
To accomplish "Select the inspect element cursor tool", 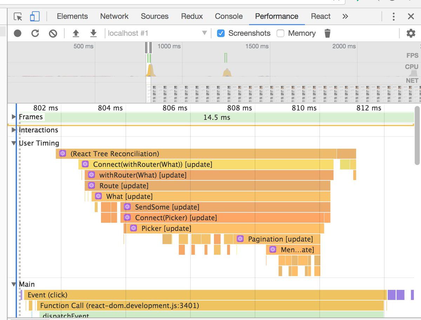I will 18,16.
